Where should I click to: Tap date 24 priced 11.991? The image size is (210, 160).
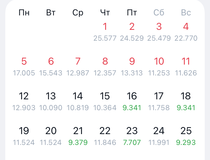pyautogui.click(x=159, y=135)
